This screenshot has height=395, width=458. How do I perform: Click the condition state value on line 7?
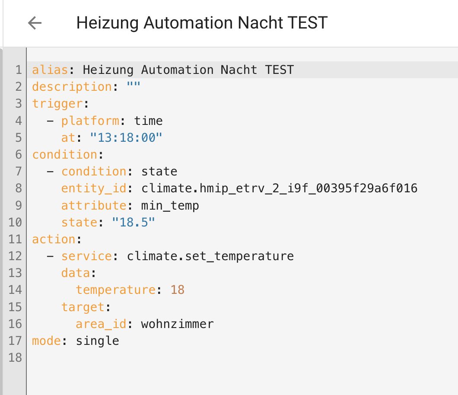[x=159, y=172]
